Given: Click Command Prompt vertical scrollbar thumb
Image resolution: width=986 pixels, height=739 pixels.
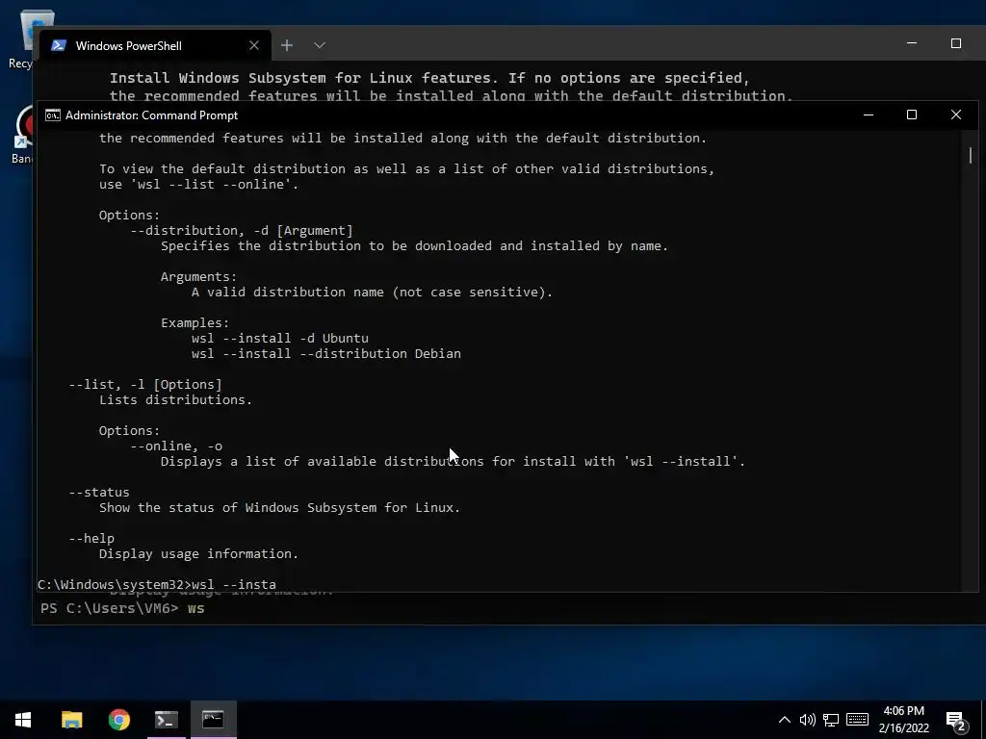Looking at the screenshot, I should (x=971, y=155).
